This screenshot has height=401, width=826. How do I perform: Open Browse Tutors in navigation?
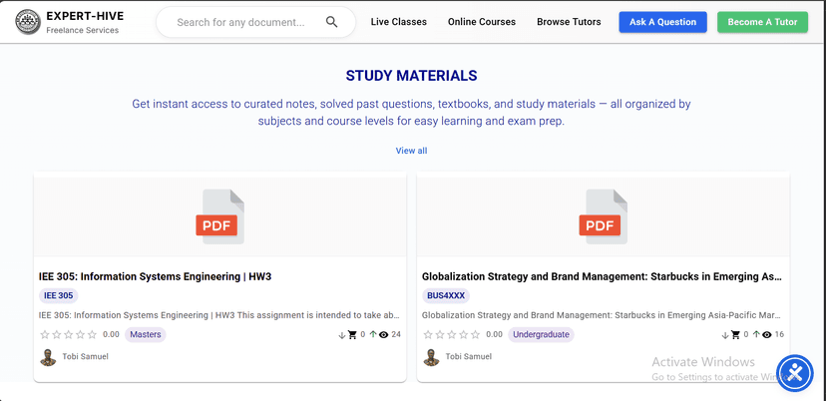coord(569,22)
